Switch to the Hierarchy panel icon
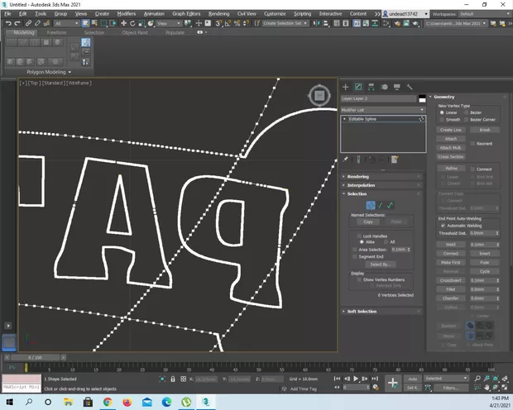The image size is (513, 410). [372, 87]
